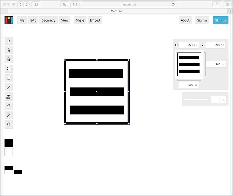Click the Sign up button

(x=220, y=20)
